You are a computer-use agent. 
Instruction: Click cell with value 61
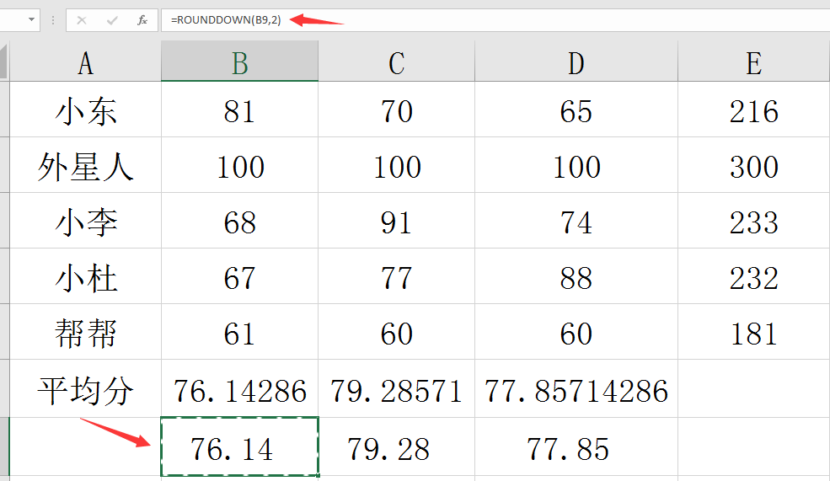point(240,332)
